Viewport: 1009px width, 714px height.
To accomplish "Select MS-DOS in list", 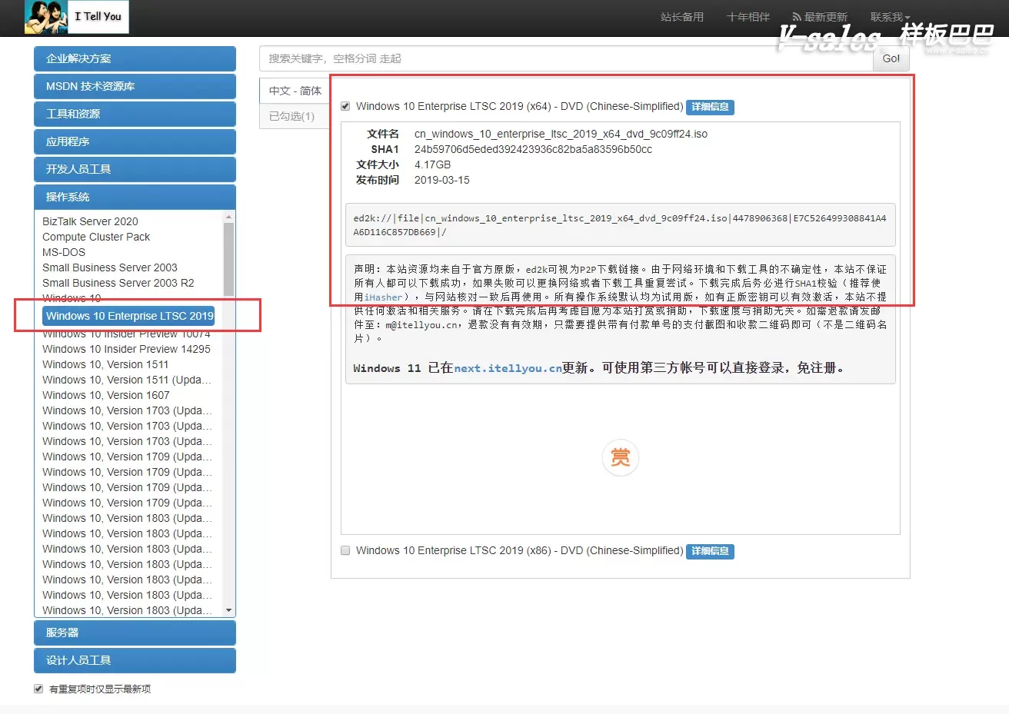I will 64,252.
